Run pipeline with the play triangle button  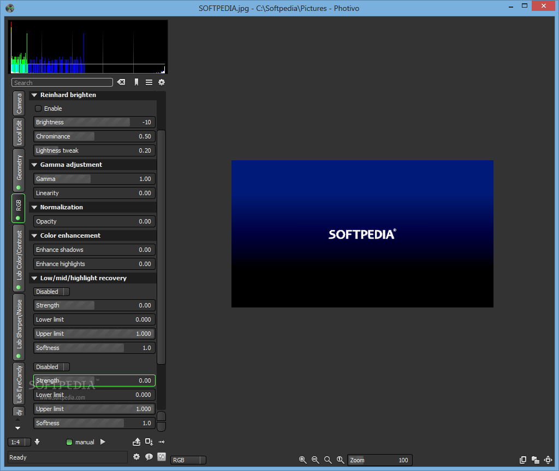pos(103,442)
